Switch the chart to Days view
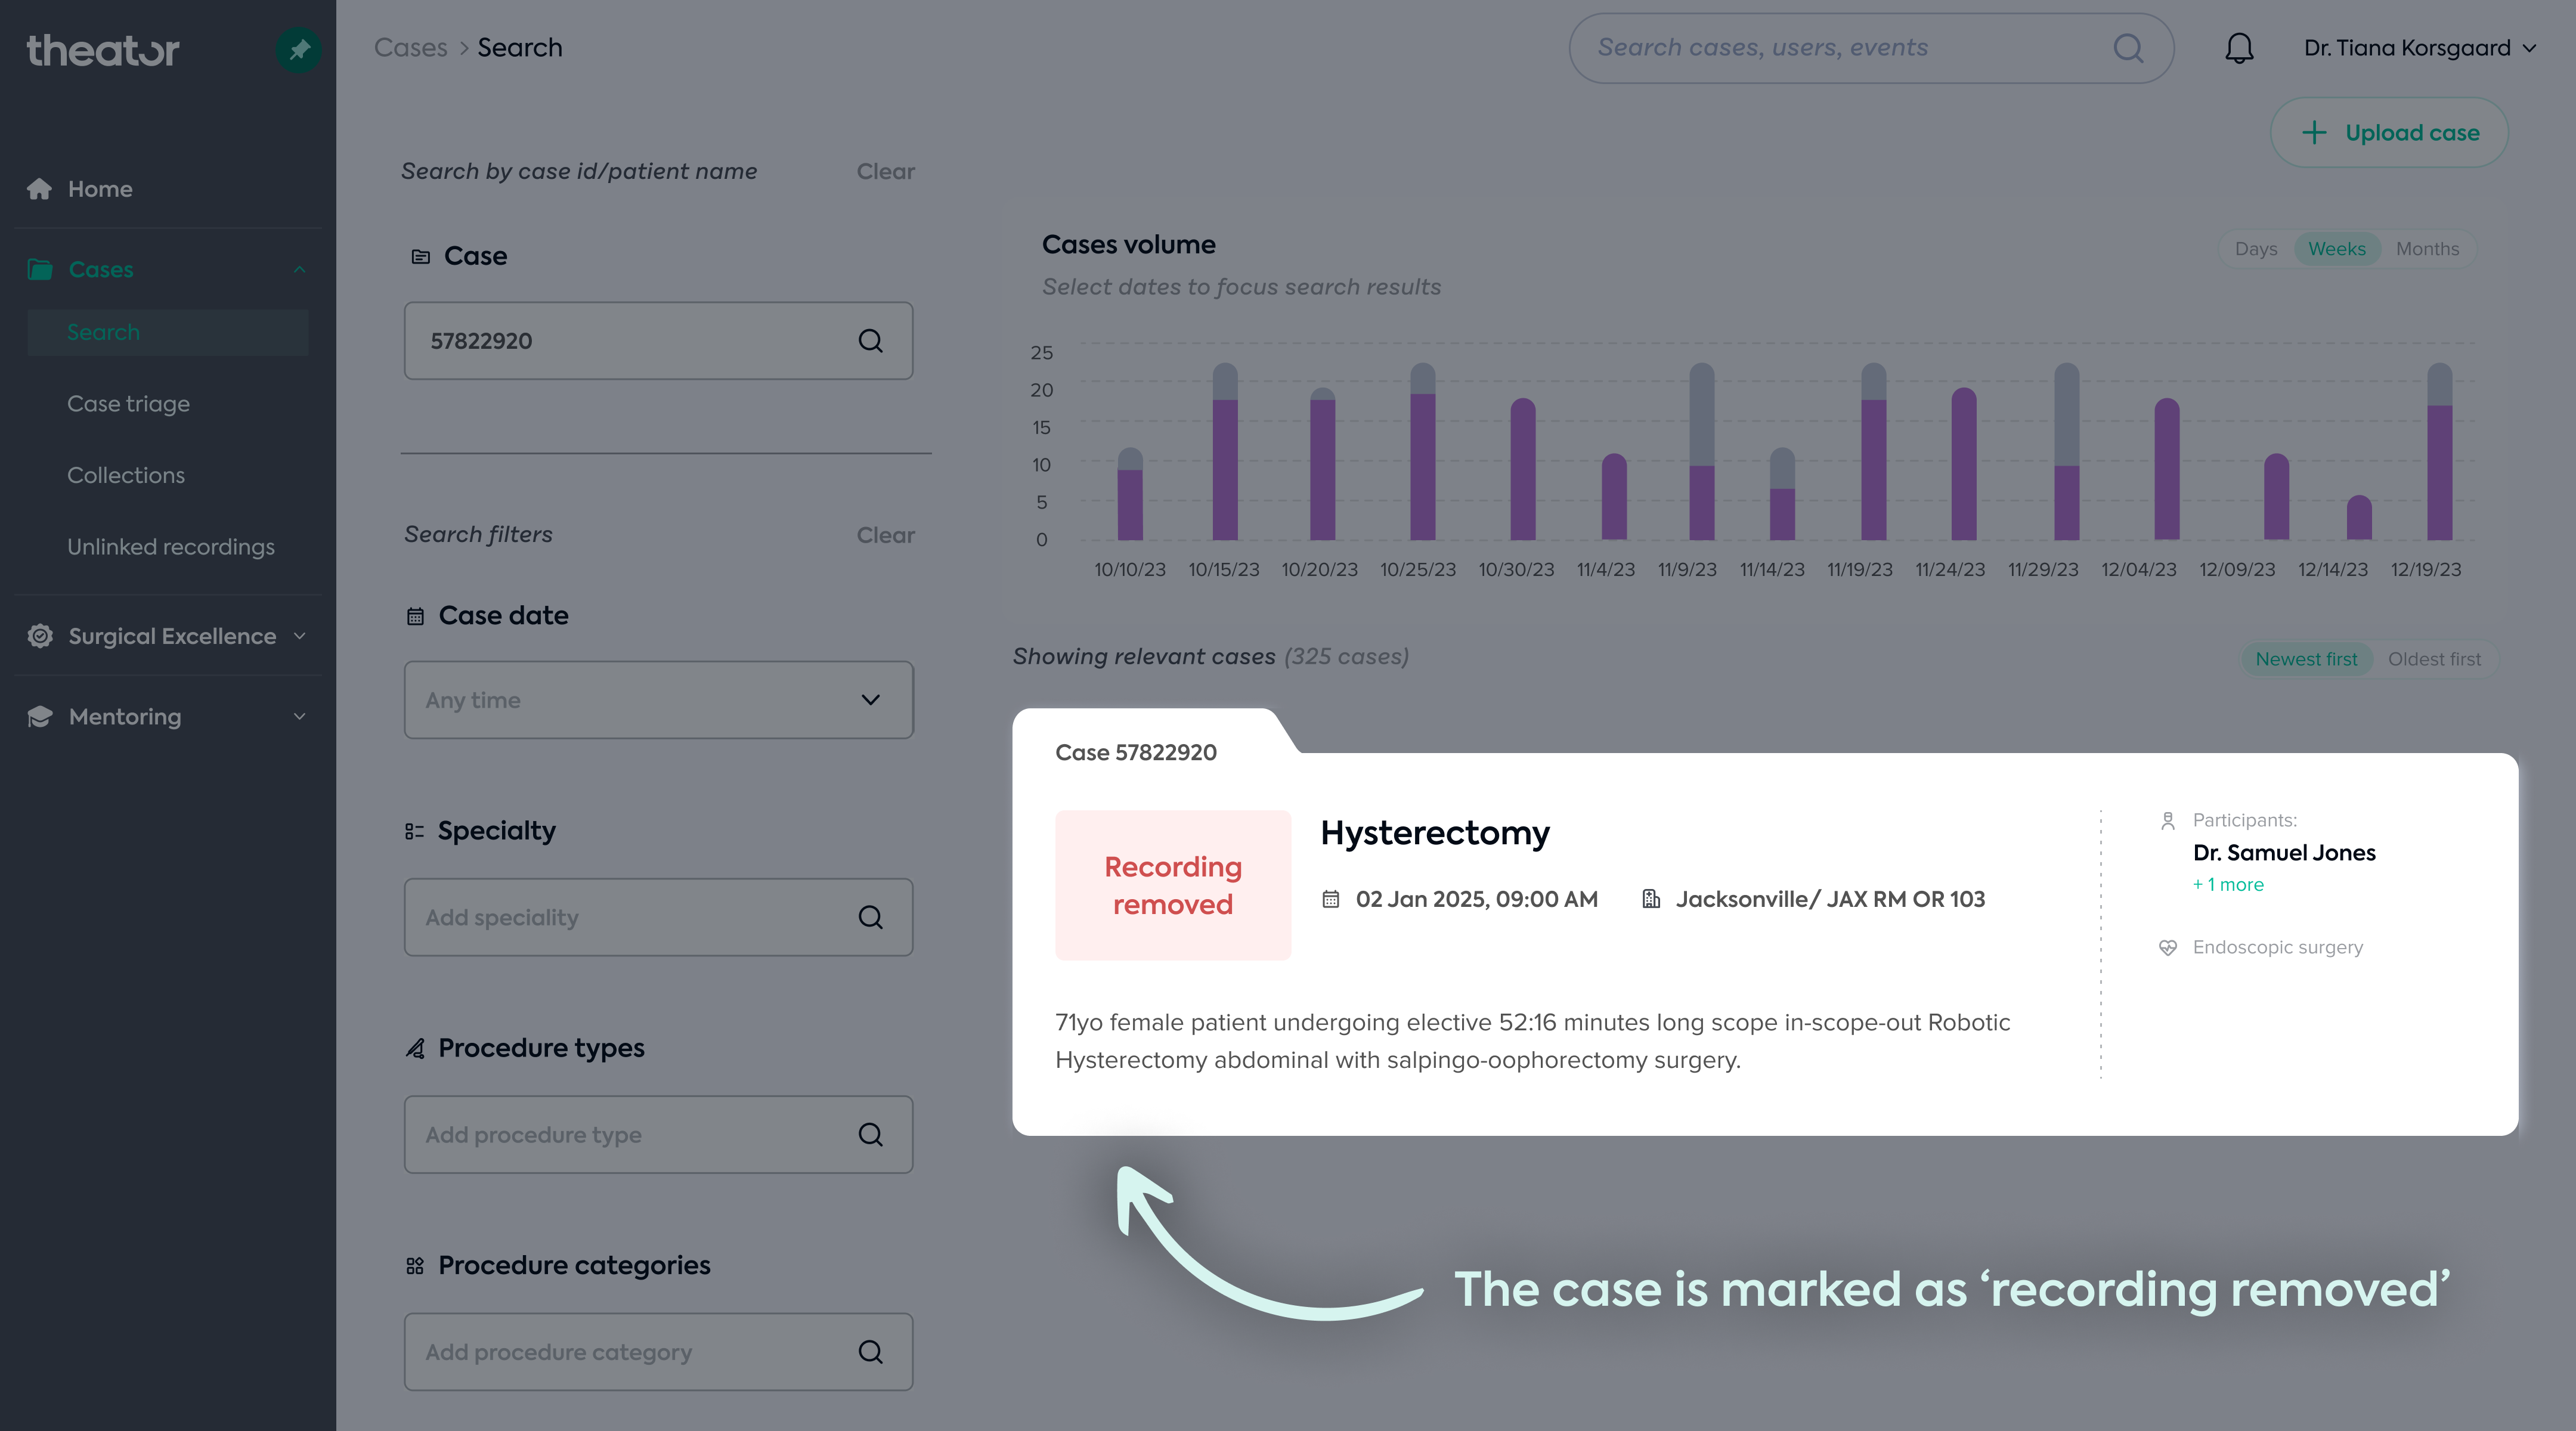This screenshot has height=1431, width=2576. click(x=2255, y=249)
